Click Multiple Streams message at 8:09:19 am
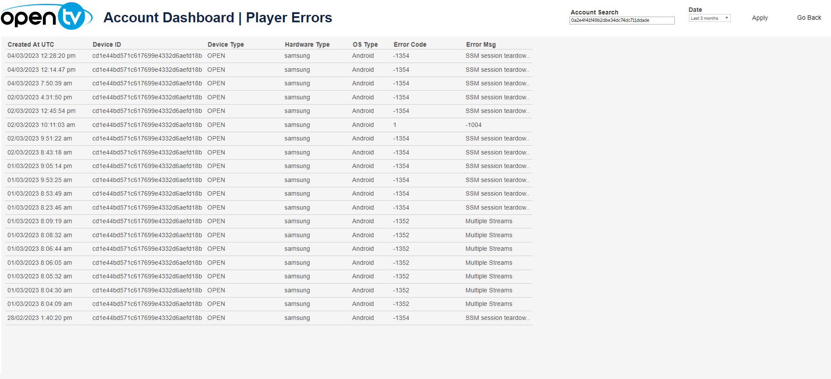This screenshot has width=831, height=379. [x=489, y=221]
